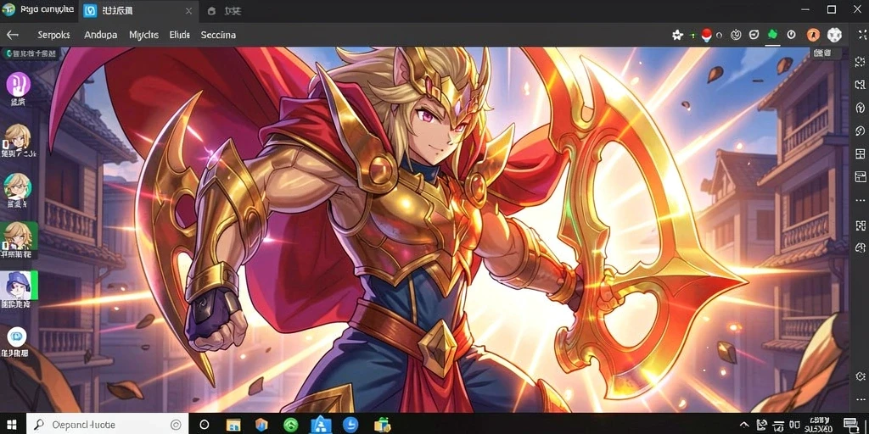This screenshot has height=434, width=869.
Task: Show hidden system tray icons chevron
Action: tap(743, 426)
